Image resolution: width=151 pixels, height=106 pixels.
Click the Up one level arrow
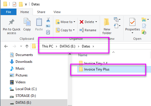click(x=27, y=46)
